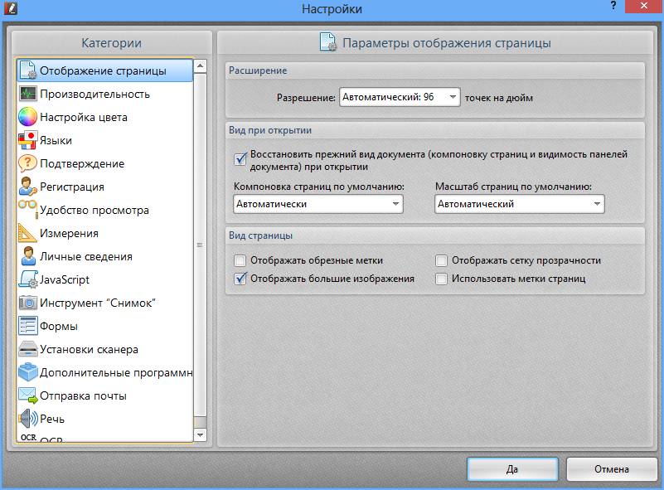This screenshot has height=490, width=664.
Task: Open the Настройка цвета category
Action: pyautogui.click(x=105, y=117)
